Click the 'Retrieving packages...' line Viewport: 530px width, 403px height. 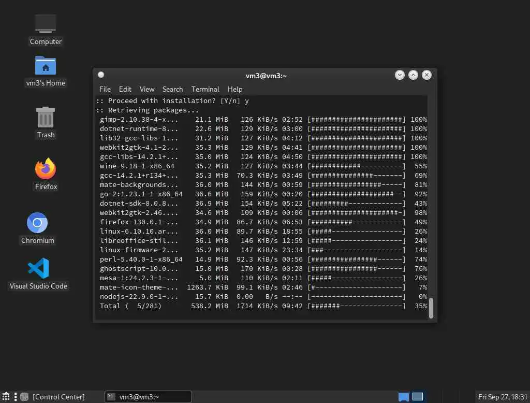pos(148,110)
